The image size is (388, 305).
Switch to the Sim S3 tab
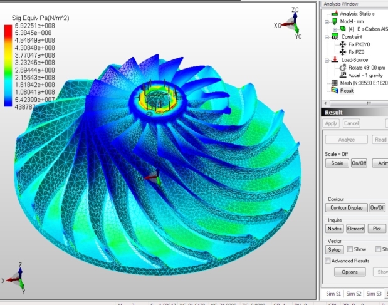[374, 294]
